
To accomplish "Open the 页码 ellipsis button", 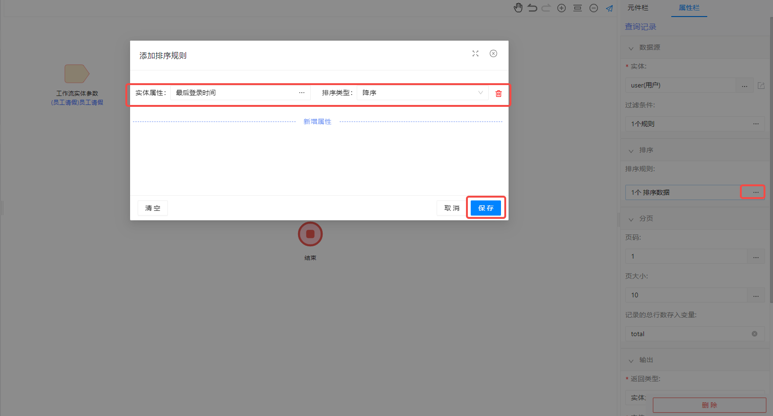I will [x=756, y=257].
